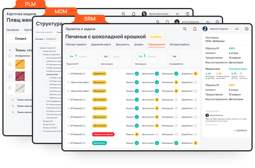Click notification bell beside Ирина Васильева
This screenshot has width=255, height=168.
pyautogui.click(x=133, y=14)
